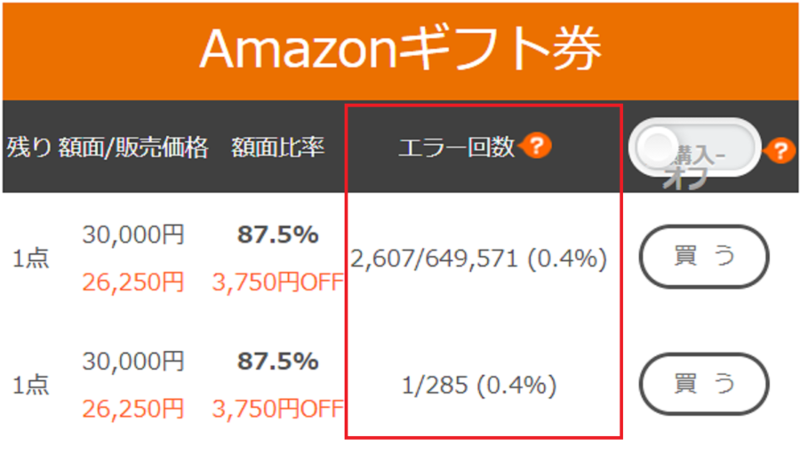This screenshot has width=800, height=454.
Task: Click the error count 2,607/649,571 (0.4%)
Action: coord(478,259)
